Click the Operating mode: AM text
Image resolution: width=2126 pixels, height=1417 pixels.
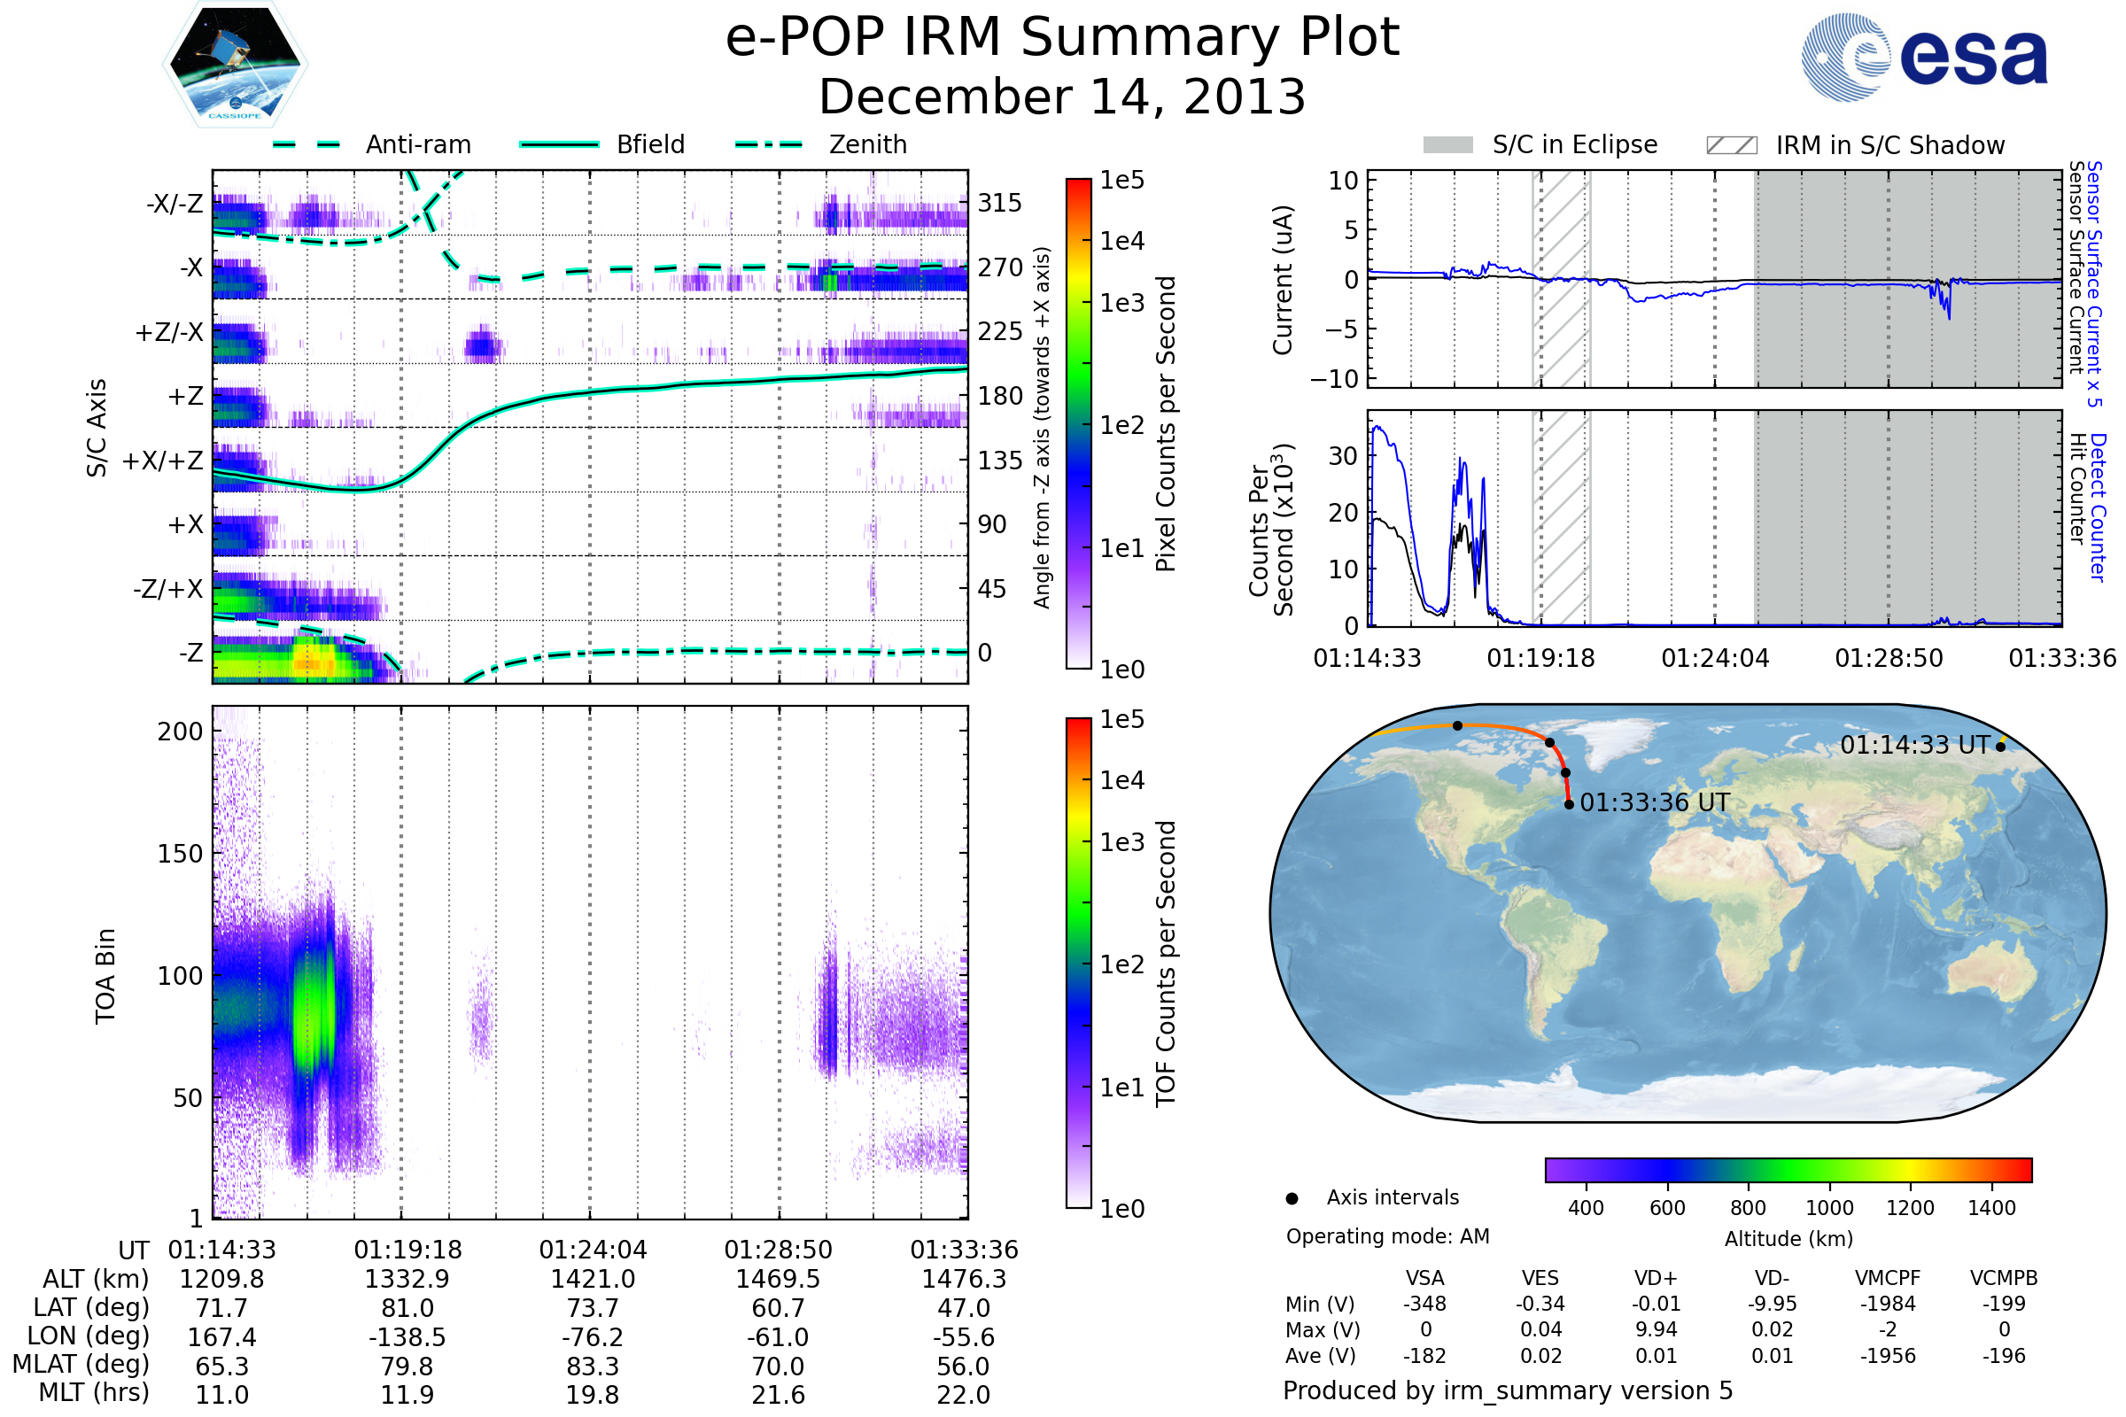(x=1386, y=1236)
